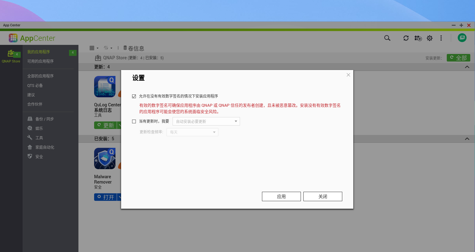This screenshot has width=475, height=252.
Task: Open the search icon in the toolbar
Action: (387, 38)
